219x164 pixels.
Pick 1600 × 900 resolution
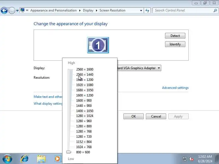click(x=84, y=100)
